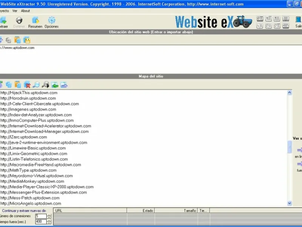
Task: Select the second layout icon in top row
Action: coord(268,19)
